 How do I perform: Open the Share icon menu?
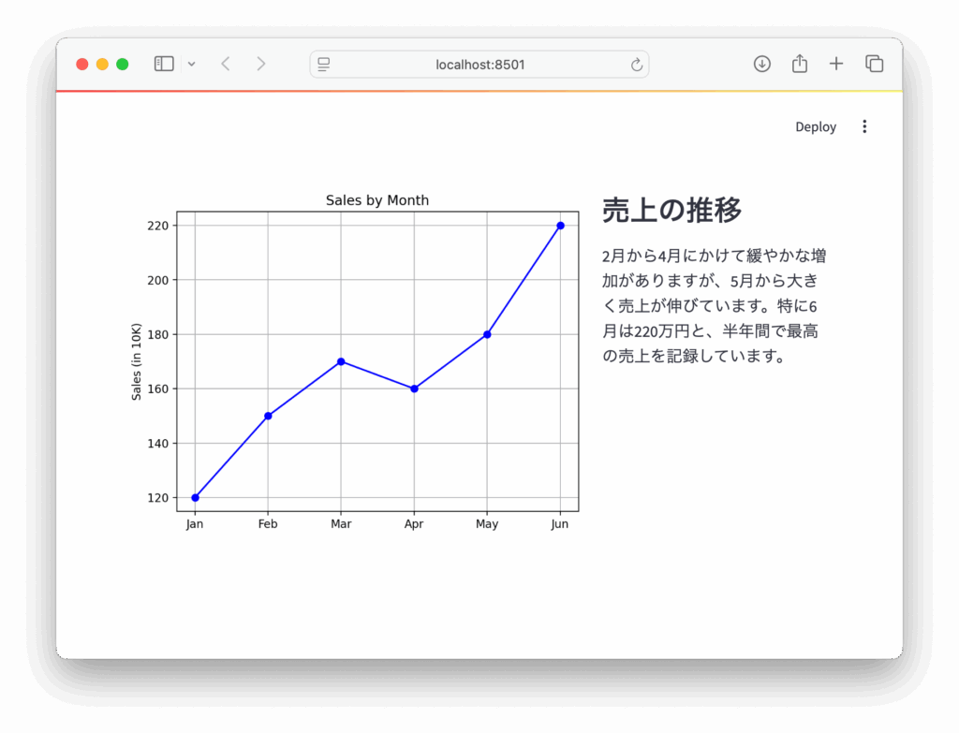[799, 64]
